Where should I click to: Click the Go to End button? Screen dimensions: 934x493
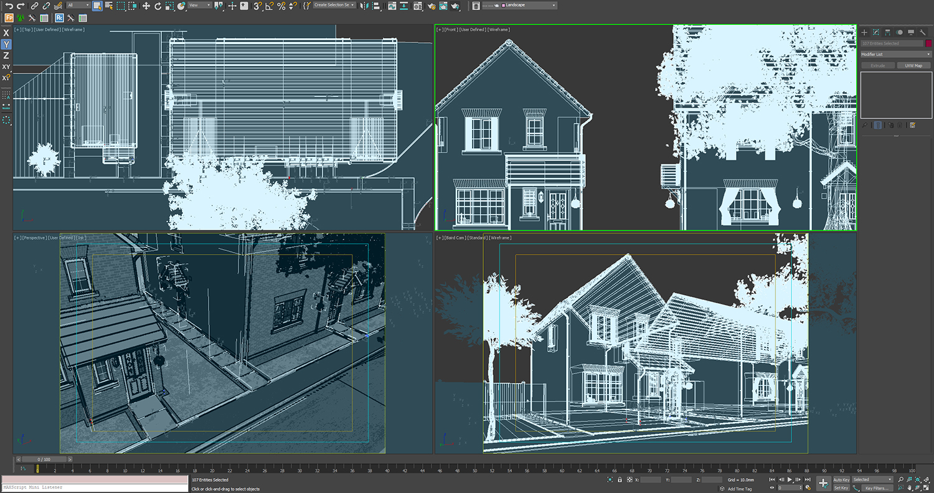coord(808,480)
